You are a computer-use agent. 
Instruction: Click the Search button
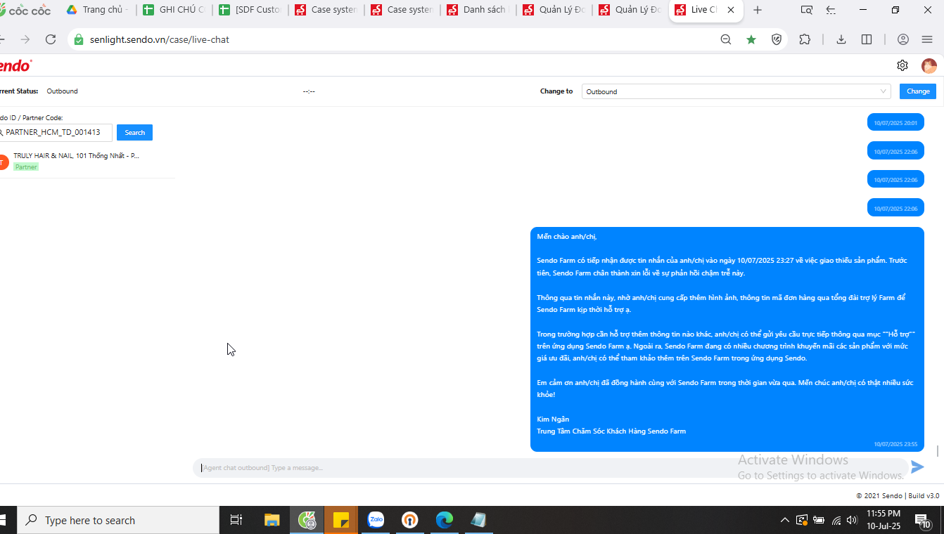pyautogui.click(x=134, y=132)
